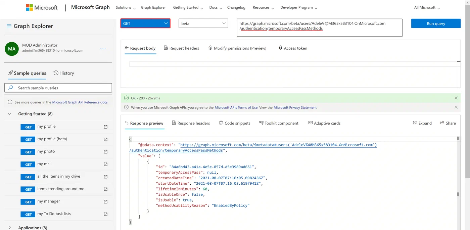The height and width of the screenshot is (230, 470).
Task: Switch to the Request body tab
Action: tap(140, 48)
